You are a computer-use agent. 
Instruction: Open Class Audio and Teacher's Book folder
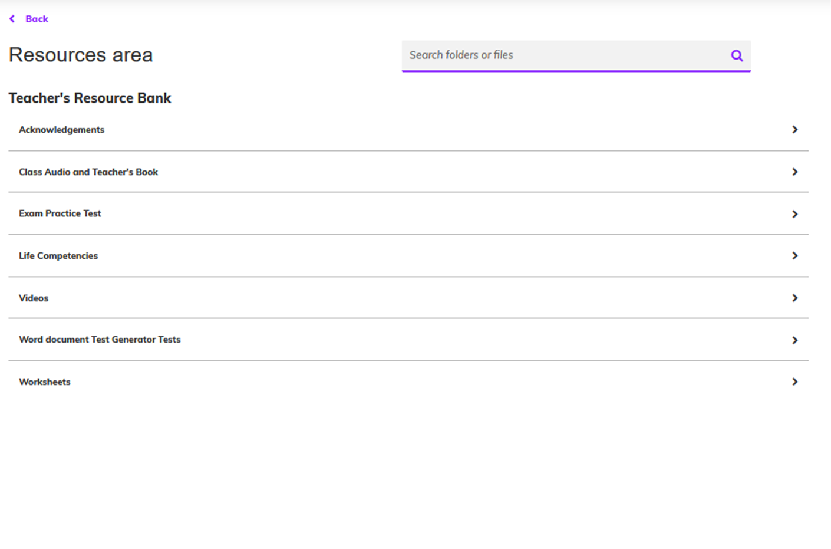(x=88, y=172)
